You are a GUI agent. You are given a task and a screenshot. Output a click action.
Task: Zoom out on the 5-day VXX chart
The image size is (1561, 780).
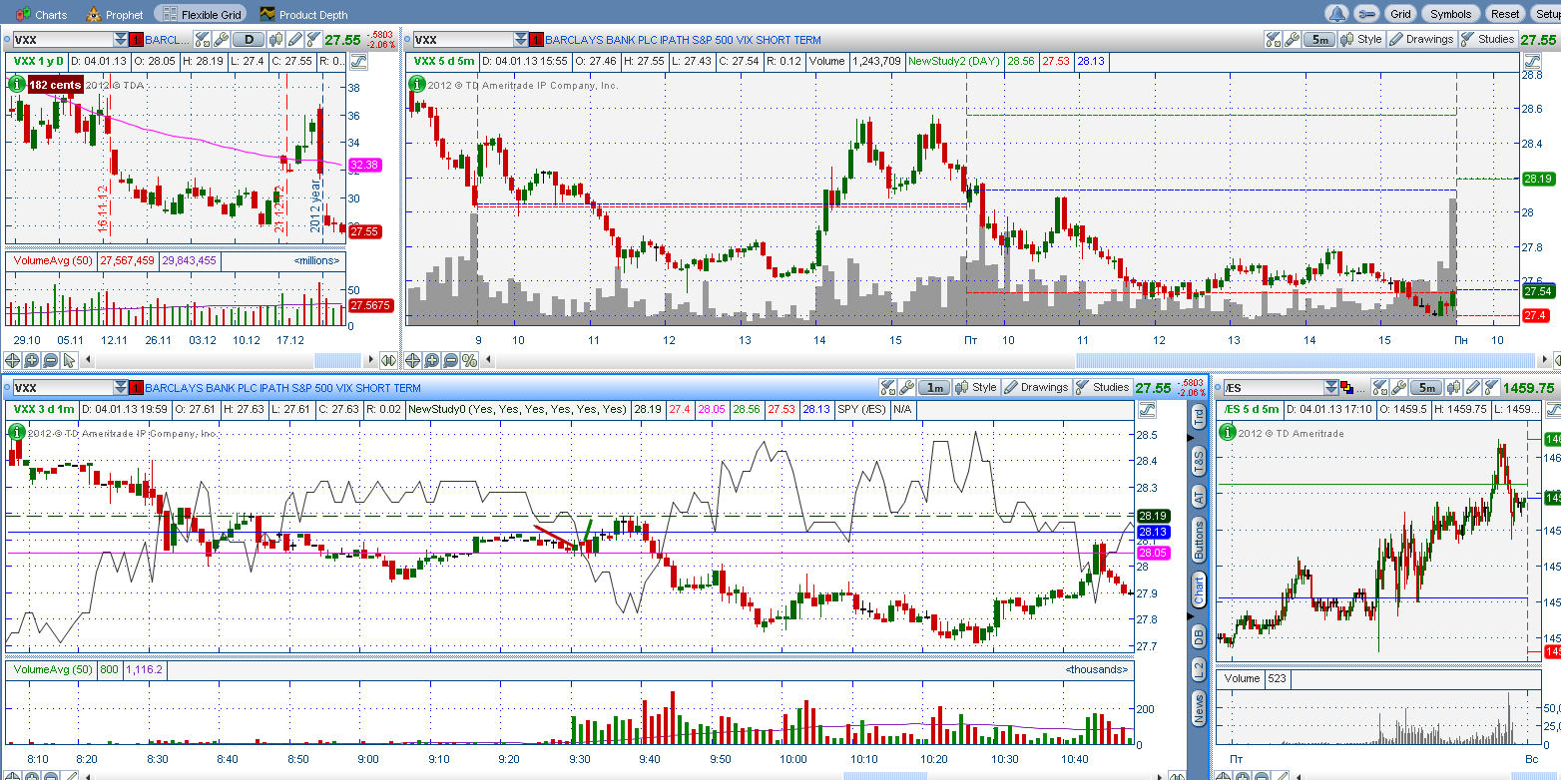[450, 360]
